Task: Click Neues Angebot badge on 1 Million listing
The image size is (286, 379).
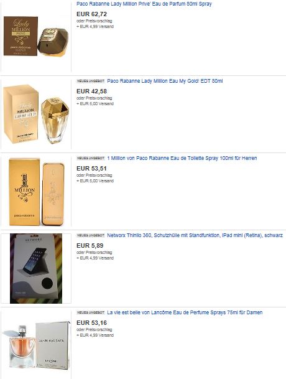Action: pos(91,158)
